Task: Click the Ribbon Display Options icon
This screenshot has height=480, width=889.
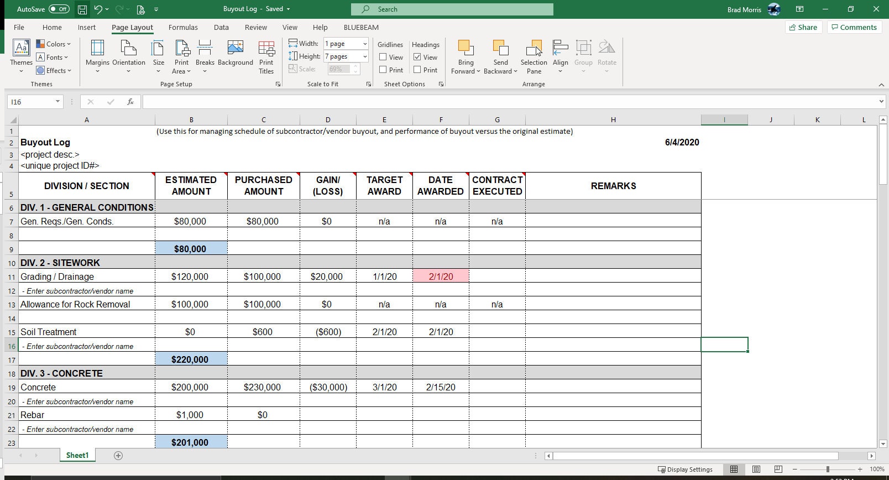Action: tap(799, 9)
